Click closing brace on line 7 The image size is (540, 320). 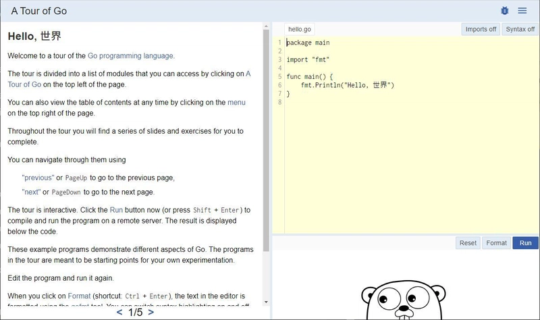click(x=288, y=94)
